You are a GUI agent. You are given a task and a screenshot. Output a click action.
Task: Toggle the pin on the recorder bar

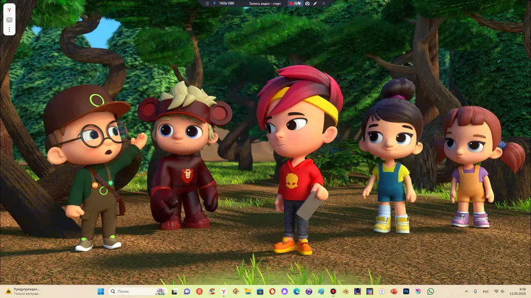pos(214,4)
